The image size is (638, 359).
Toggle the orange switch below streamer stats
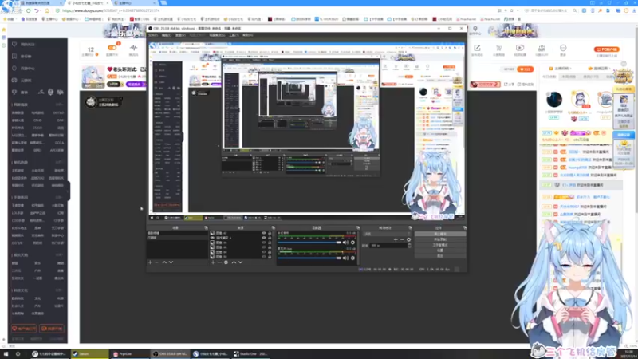[x=112, y=48]
